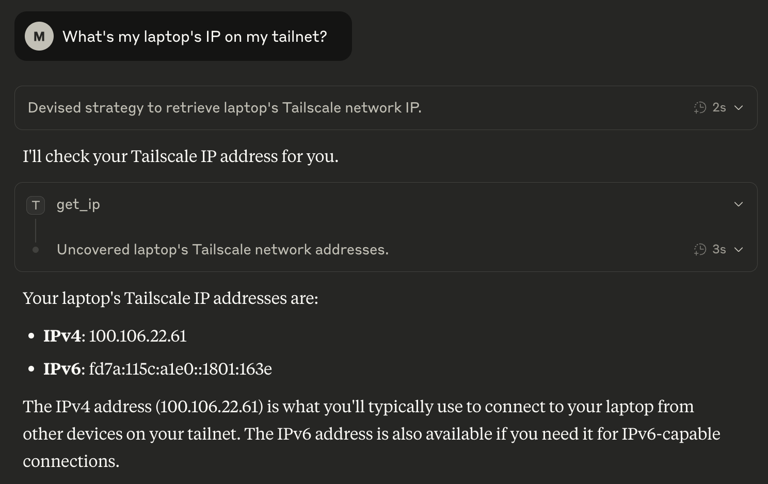Click the IPv6 address fd7a:115c:a1e0::1801:163e
Viewport: 768px width, 484px height.
click(180, 368)
